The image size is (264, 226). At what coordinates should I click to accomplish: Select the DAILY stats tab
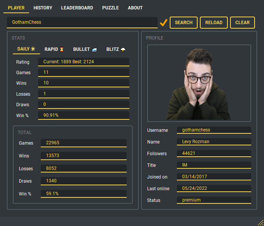(x=26, y=49)
